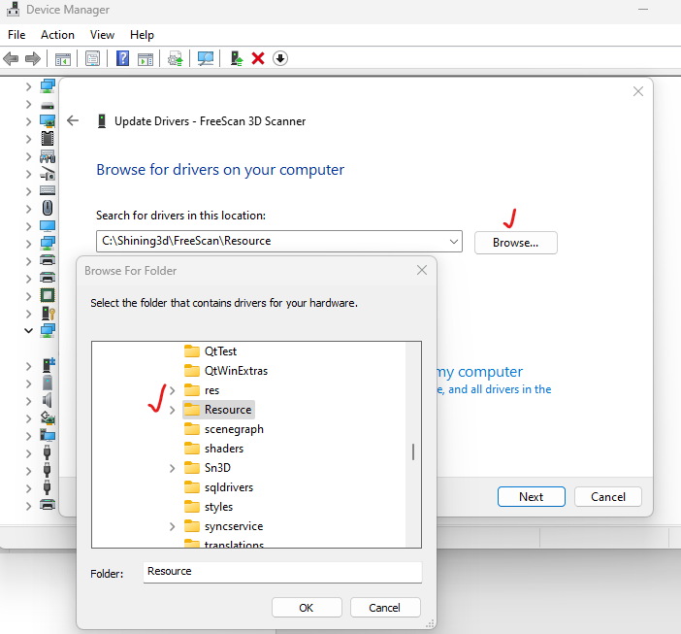
Task: Select the firmware chip icon in device tree
Action: pyautogui.click(x=48, y=139)
